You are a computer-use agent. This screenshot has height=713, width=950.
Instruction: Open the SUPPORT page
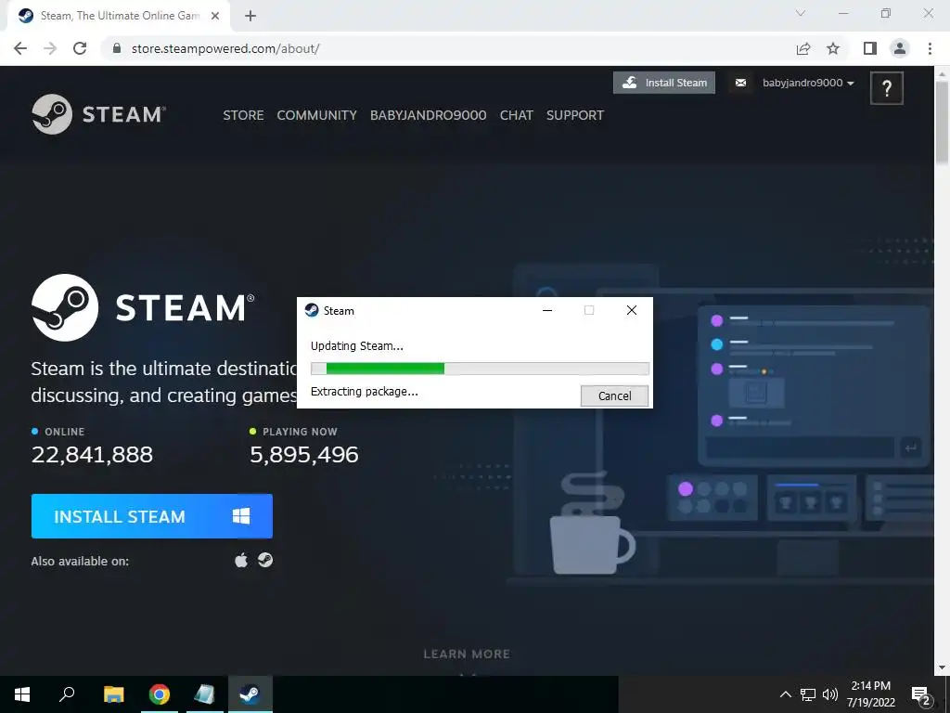pyautogui.click(x=575, y=115)
